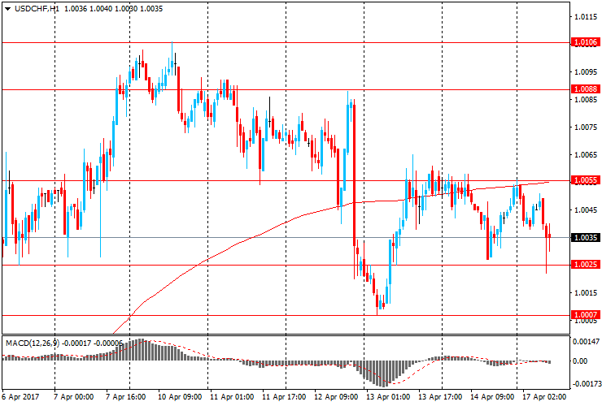Select the red 1.0088 price level label
The height and width of the screenshot is (406, 602).
coord(586,89)
